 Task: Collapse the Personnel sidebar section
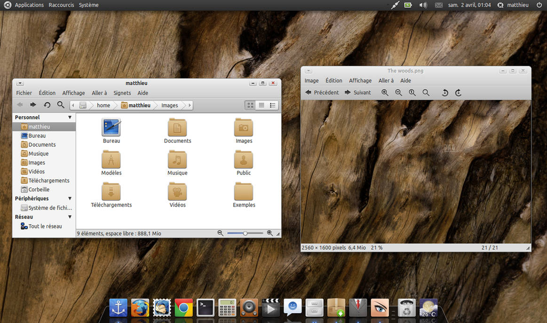pyautogui.click(x=70, y=118)
